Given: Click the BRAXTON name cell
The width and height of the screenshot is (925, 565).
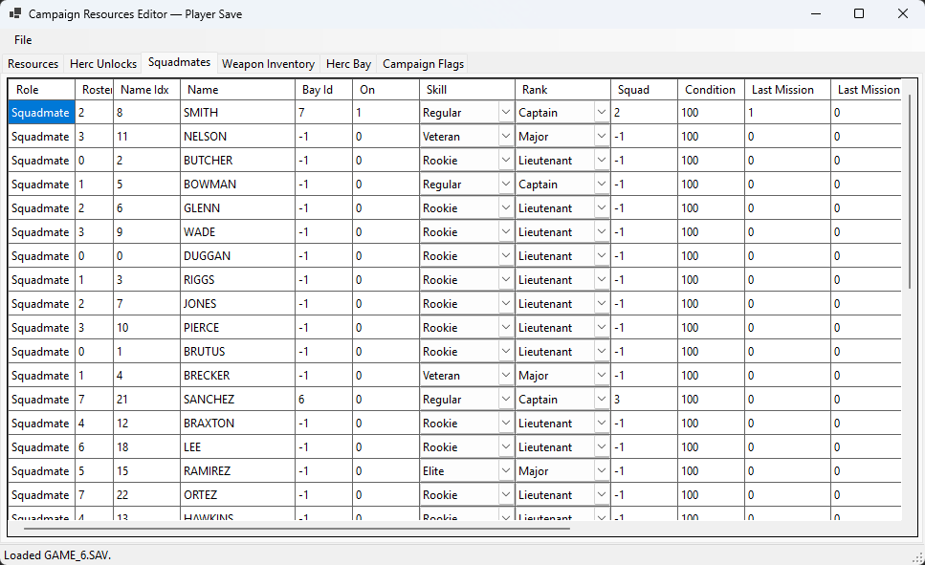Looking at the screenshot, I should [237, 423].
